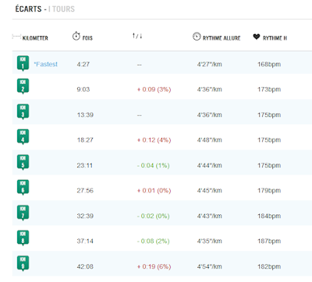The height and width of the screenshot is (282, 312).
Task: Click heart rate 168bpm
Action: [269, 65]
